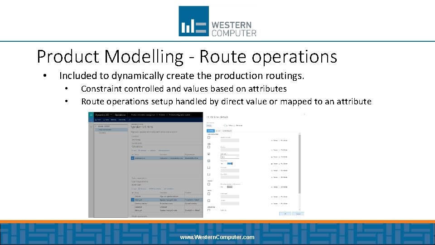Image resolution: width=435 pixels, height=245 pixels.
Task: Click the Vendor account input field
Action: click(230, 140)
